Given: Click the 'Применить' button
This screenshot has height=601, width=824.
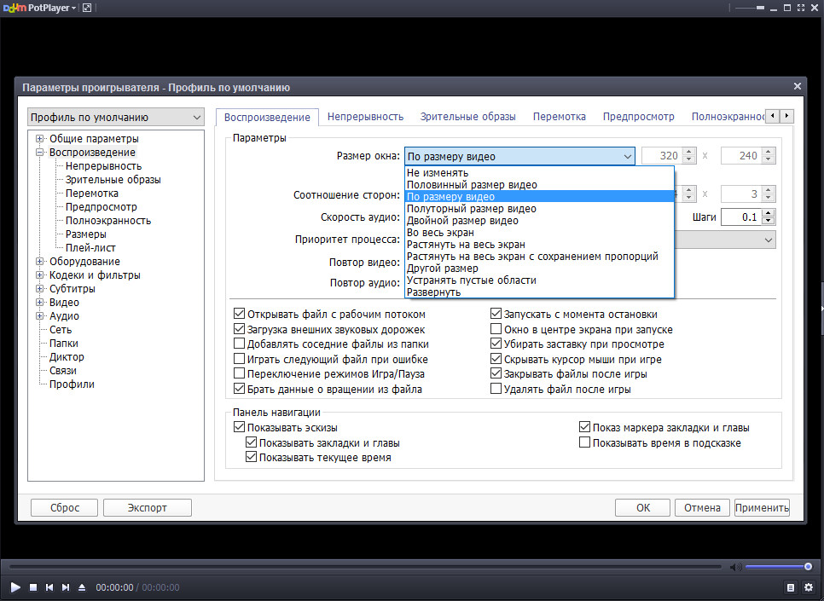Looking at the screenshot, I should [762, 507].
